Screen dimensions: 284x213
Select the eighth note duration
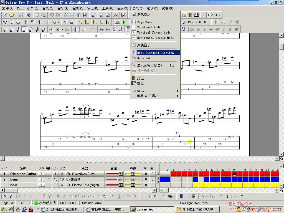[x=24, y=29]
